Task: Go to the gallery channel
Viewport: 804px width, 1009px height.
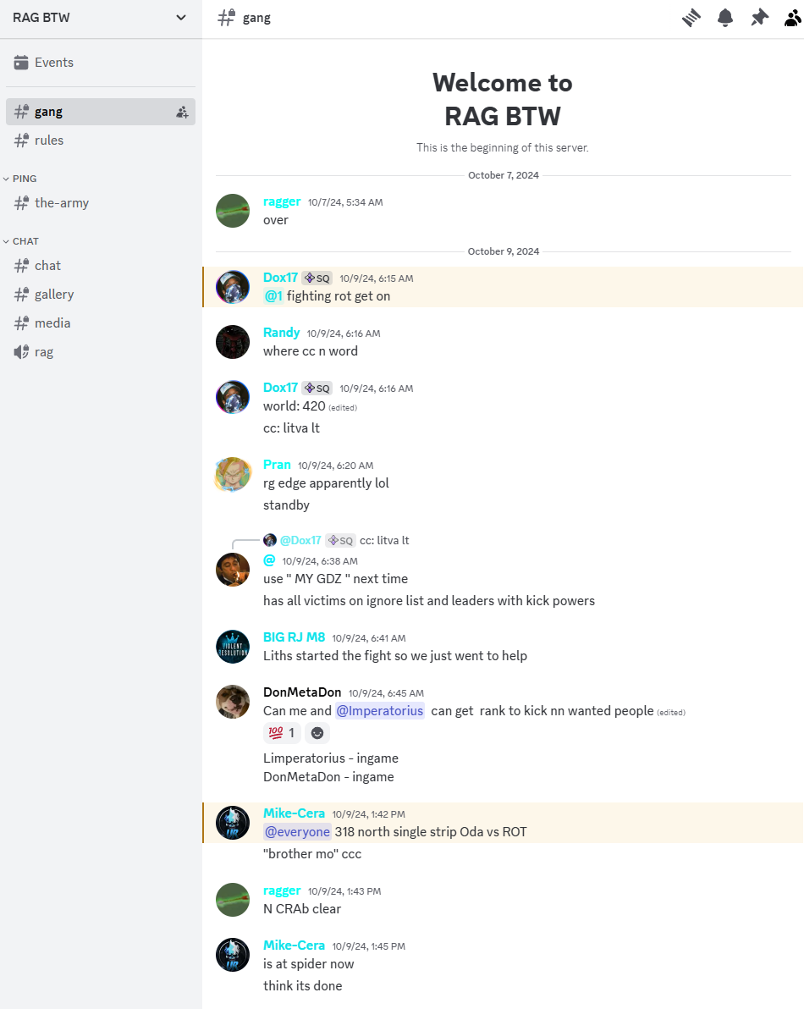Action: pyautogui.click(x=101, y=295)
